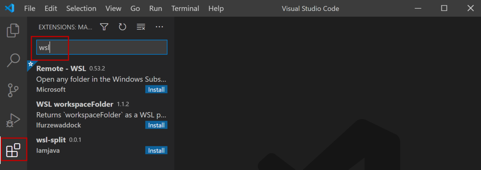Viewport: 481px width, 170px height.
Task: Filter extensions with the funnel icon
Action: point(104,27)
